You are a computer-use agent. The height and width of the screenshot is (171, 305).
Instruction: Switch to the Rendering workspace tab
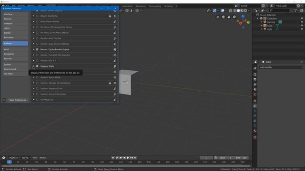(x=141, y=6)
